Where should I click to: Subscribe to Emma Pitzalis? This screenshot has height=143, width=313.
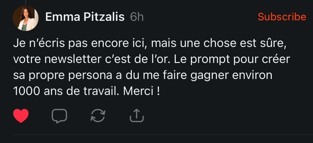point(282,17)
